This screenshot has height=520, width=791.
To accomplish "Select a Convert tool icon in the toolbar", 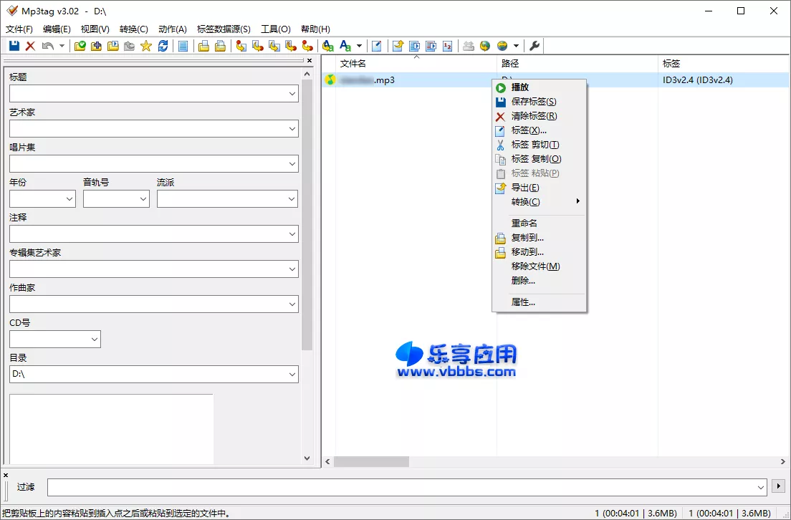I will [x=242, y=46].
